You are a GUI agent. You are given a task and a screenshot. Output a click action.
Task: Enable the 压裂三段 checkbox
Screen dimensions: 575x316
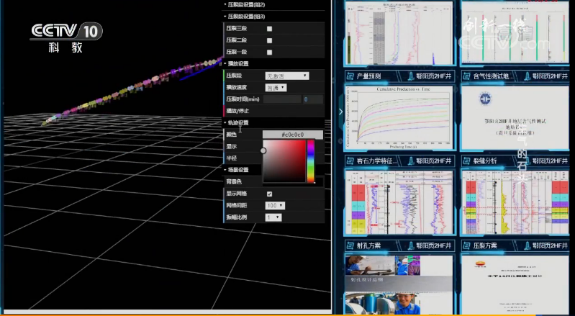tap(269, 29)
